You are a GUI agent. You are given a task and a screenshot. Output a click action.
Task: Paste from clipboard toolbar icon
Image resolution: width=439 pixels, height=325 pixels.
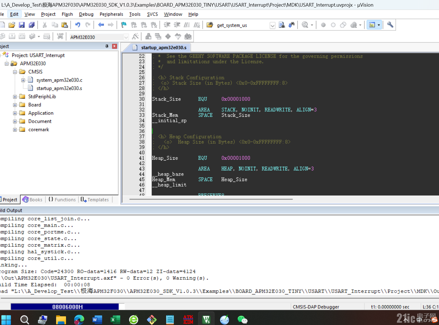pyautogui.click(x=65, y=25)
